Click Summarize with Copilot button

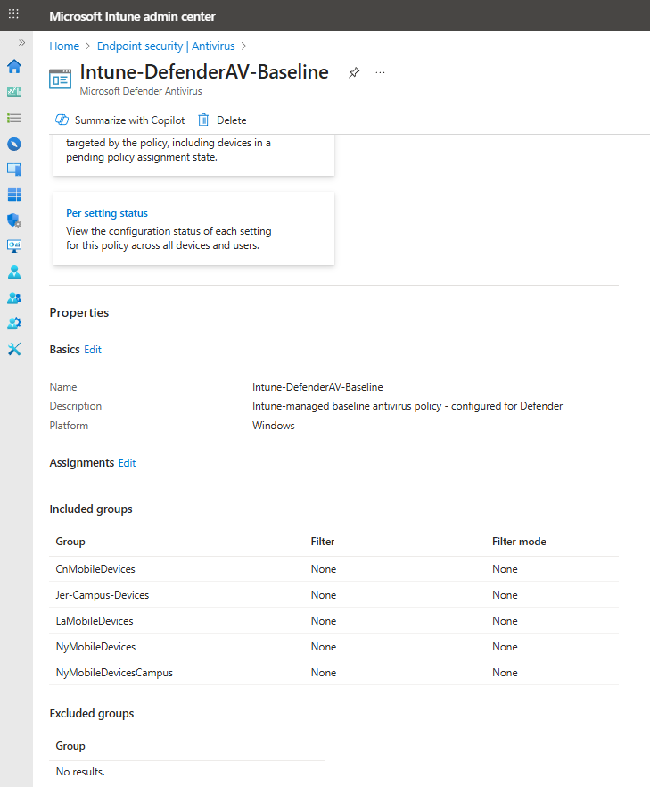(x=119, y=120)
